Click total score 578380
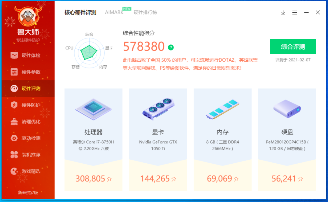This screenshot has width=328, height=202. pyautogui.click(x=144, y=47)
